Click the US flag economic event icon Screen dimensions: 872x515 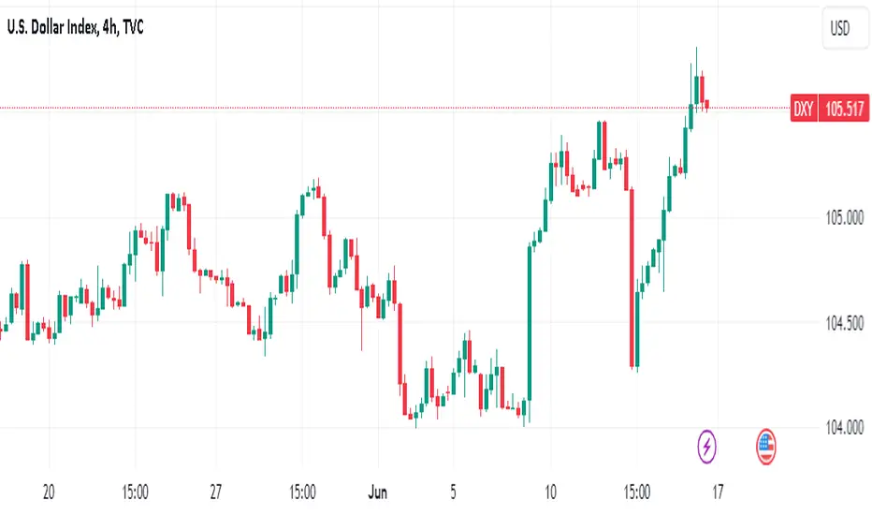(765, 446)
